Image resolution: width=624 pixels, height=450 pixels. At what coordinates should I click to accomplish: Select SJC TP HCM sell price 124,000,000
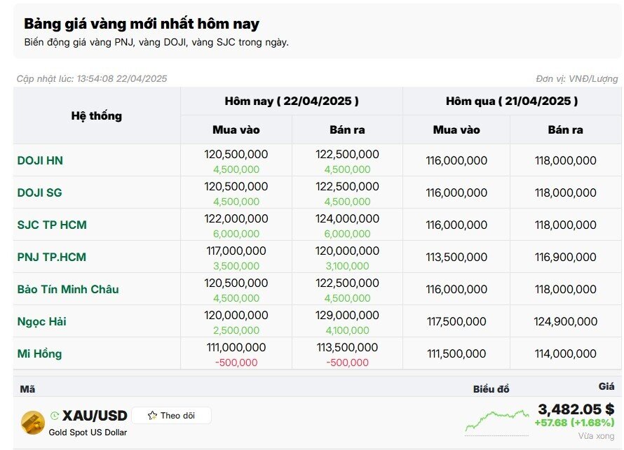point(347,218)
